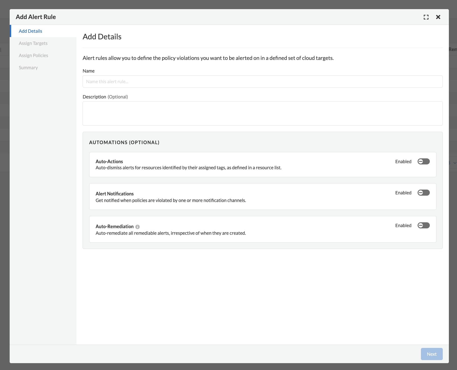Viewport: 457px width, 370px height.
Task: Click the Enabled label beside Auto-Remediation
Action: pyautogui.click(x=403, y=225)
